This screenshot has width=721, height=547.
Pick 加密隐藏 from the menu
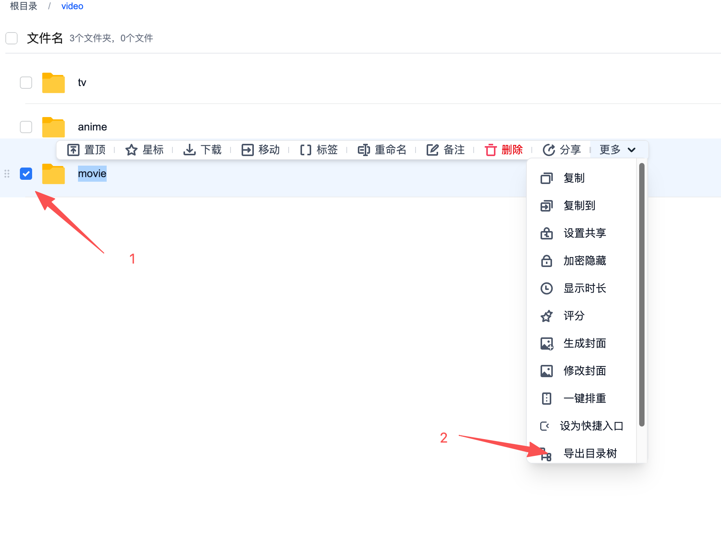[x=585, y=261]
